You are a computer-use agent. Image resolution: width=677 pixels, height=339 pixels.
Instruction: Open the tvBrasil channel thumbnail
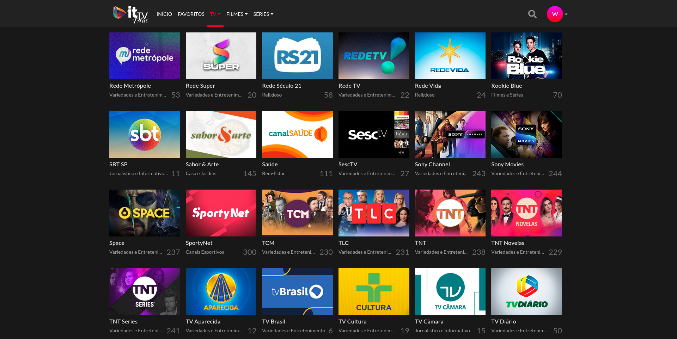pos(297,291)
